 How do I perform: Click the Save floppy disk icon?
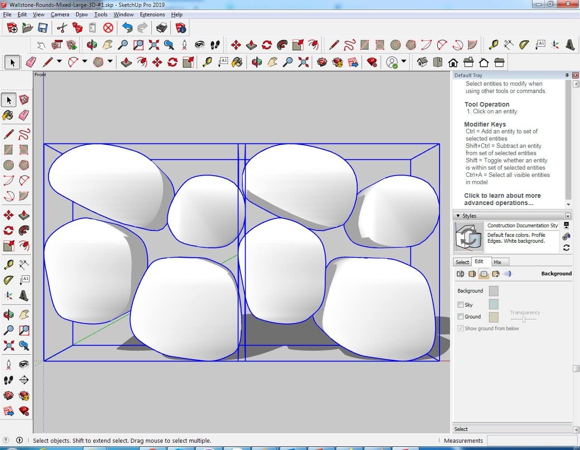click(x=43, y=28)
